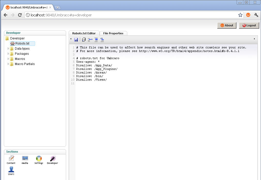Screen dimensions: 261x180
Task: Open the Developer section icon
Action: (53, 160)
